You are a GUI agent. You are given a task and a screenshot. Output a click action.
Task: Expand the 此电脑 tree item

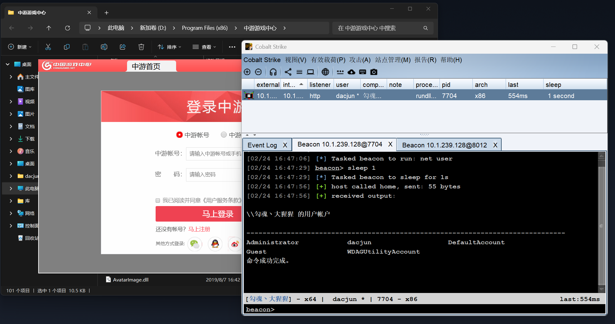[x=11, y=188]
